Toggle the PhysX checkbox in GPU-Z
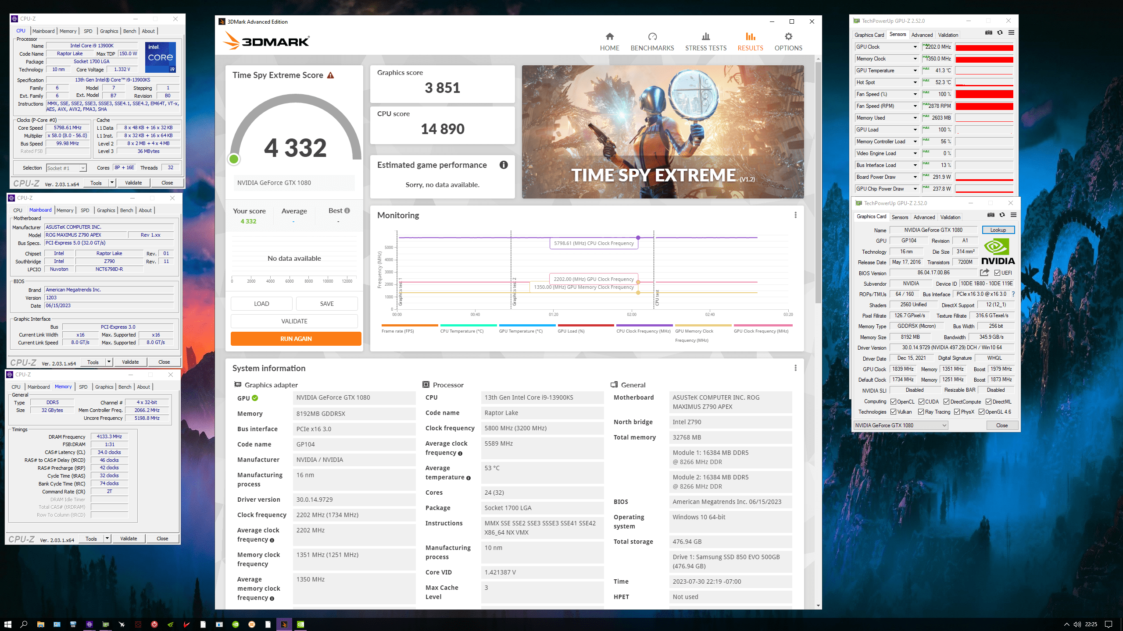The image size is (1123, 631). tap(957, 412)
